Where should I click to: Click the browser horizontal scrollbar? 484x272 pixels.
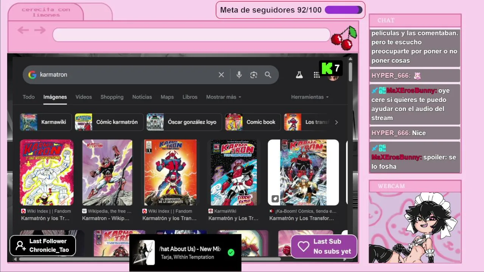[x=149, y=259]
